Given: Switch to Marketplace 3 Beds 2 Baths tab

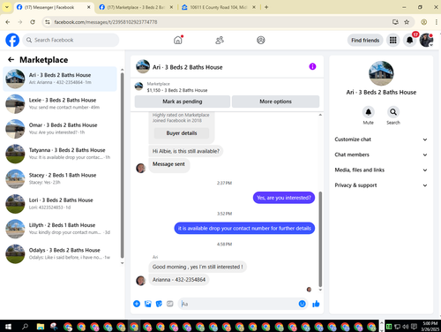Looking at the screenshot, I should tap(137, 7).
